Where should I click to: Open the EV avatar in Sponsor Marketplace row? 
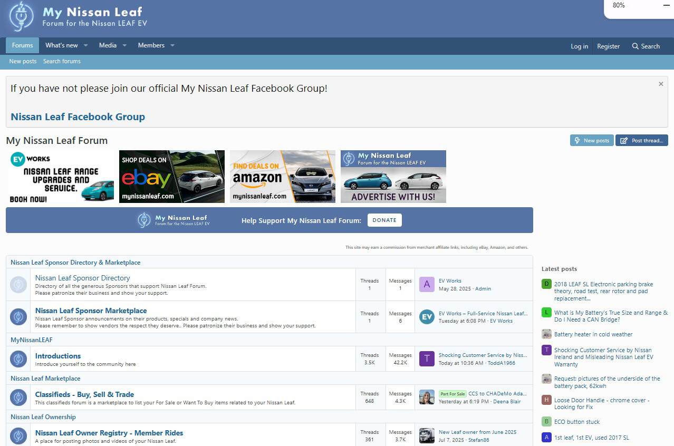click(427, 317)
